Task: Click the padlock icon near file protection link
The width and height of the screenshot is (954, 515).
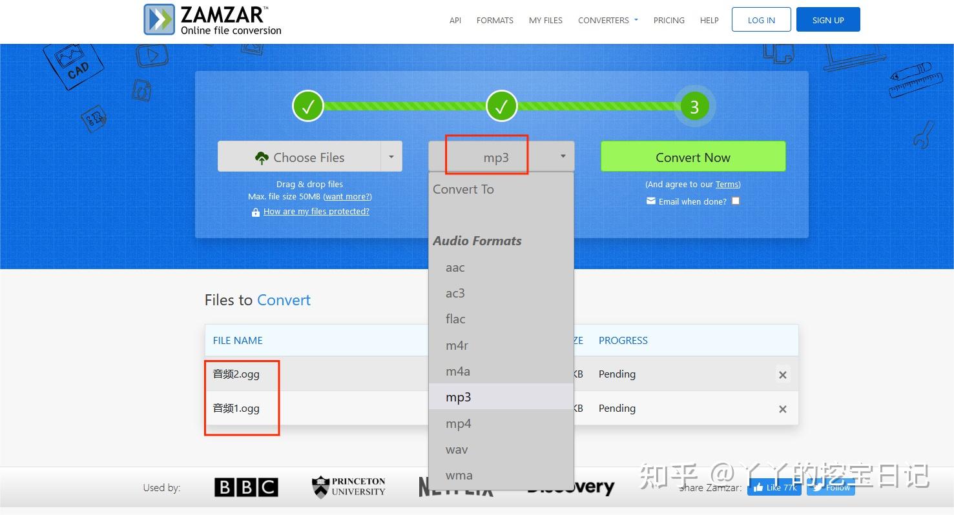Action: (x=256, y=212)
